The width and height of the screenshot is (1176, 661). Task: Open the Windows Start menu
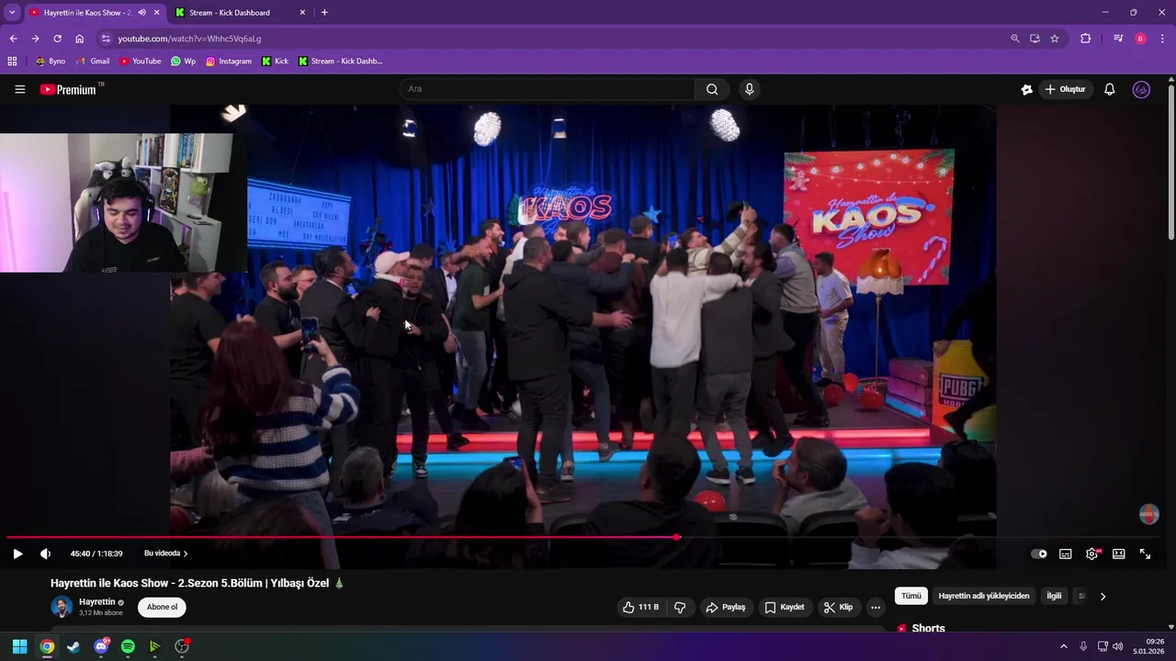coord(19,646)
